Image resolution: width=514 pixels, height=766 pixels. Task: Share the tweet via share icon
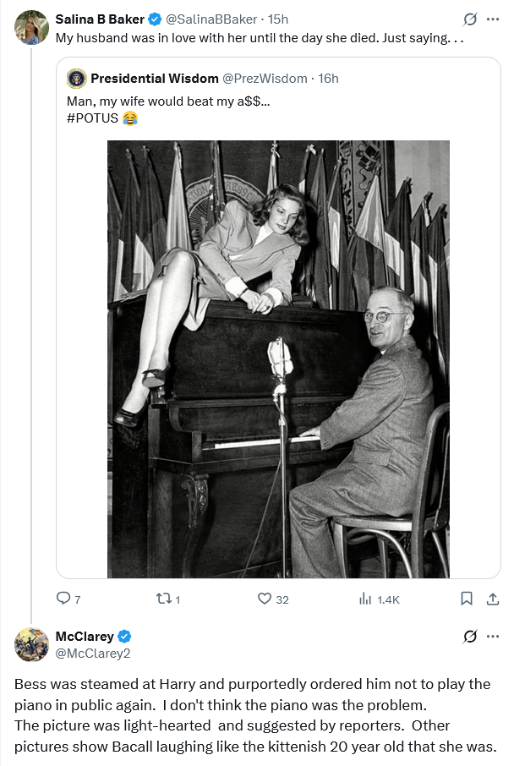tap(492, 599)
